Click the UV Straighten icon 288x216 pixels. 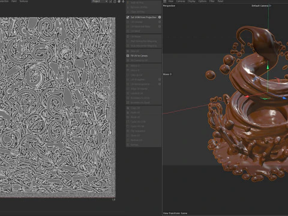point(128,79)
